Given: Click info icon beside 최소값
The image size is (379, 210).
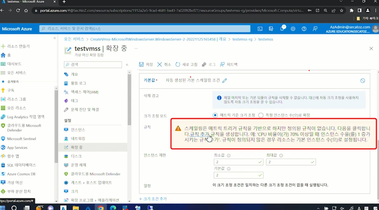Looking at the screenshot, I should point(229,156).
